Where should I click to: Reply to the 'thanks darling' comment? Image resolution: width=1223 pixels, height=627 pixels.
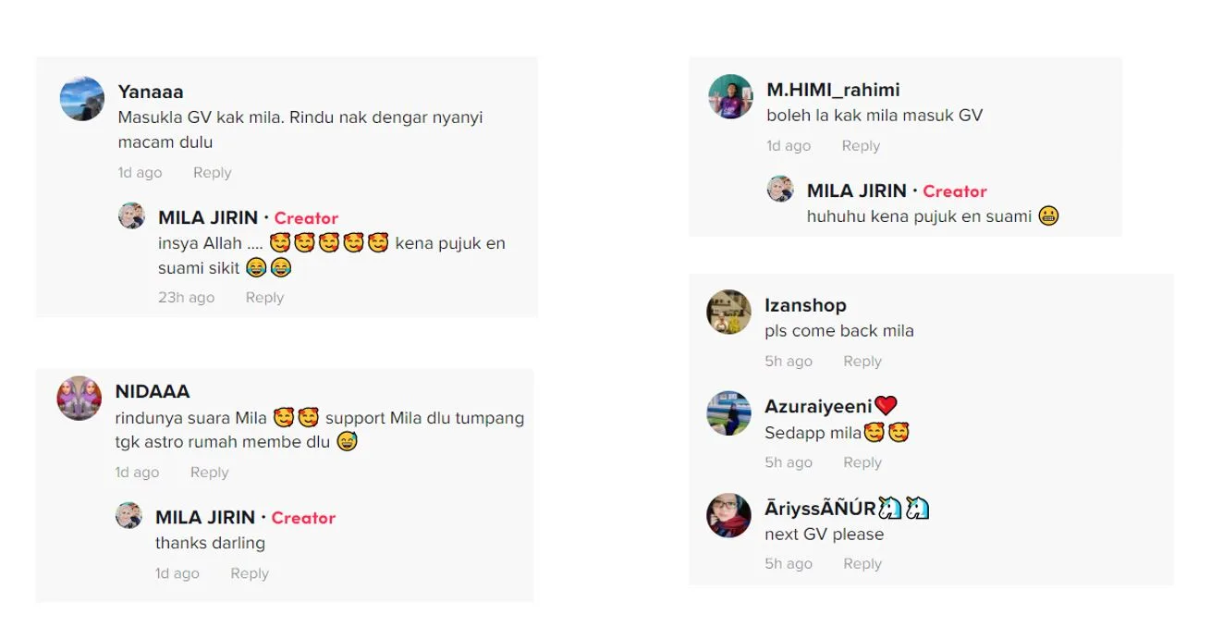pos(250,574)
